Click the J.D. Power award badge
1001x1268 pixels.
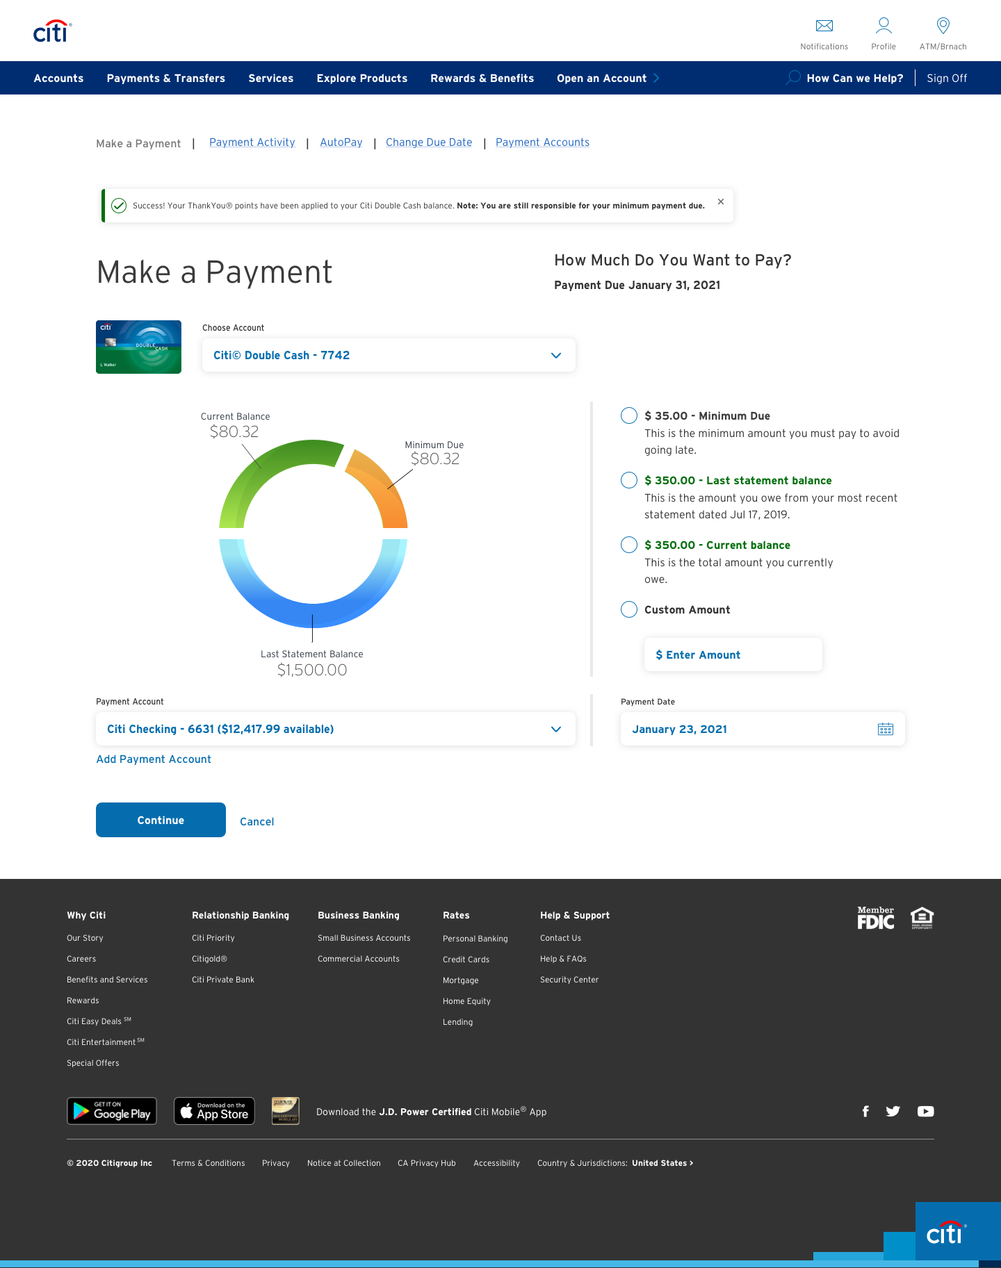coord(285,1111)
